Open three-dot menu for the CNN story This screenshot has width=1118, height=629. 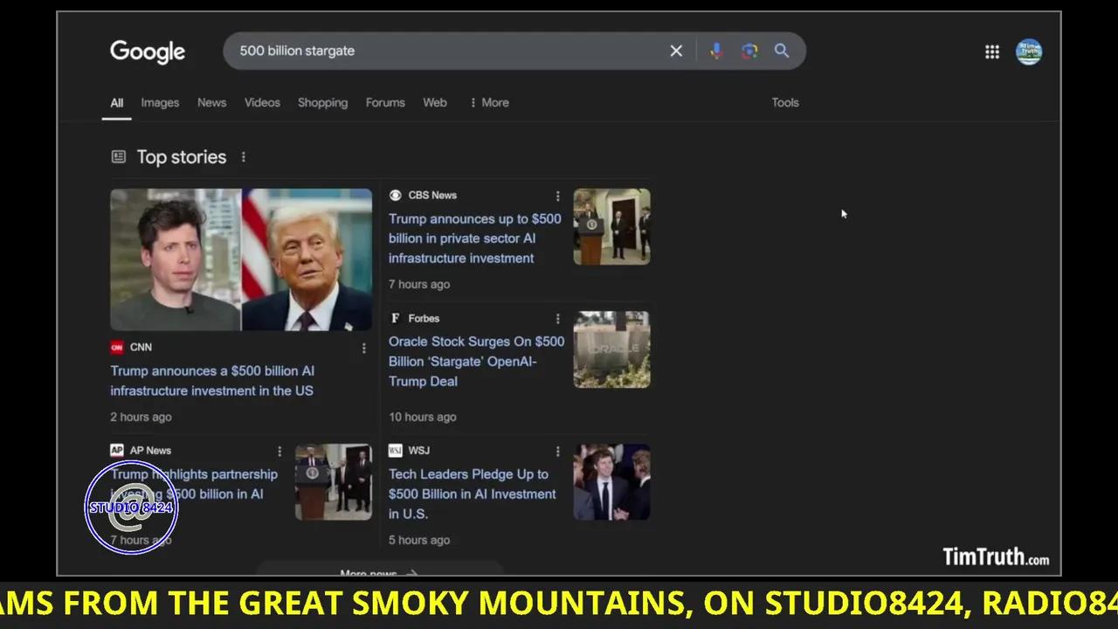(364, 348)
